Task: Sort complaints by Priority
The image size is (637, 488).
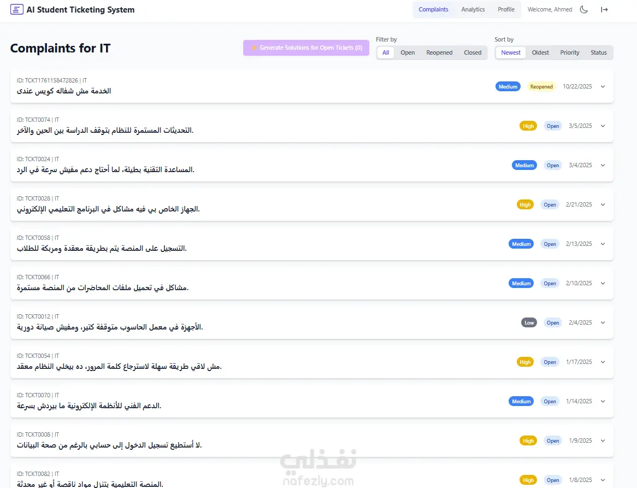Action: coord(570,52)
